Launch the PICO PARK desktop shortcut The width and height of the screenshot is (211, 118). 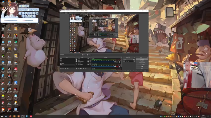pyautogui.click(x=16, y=110)
